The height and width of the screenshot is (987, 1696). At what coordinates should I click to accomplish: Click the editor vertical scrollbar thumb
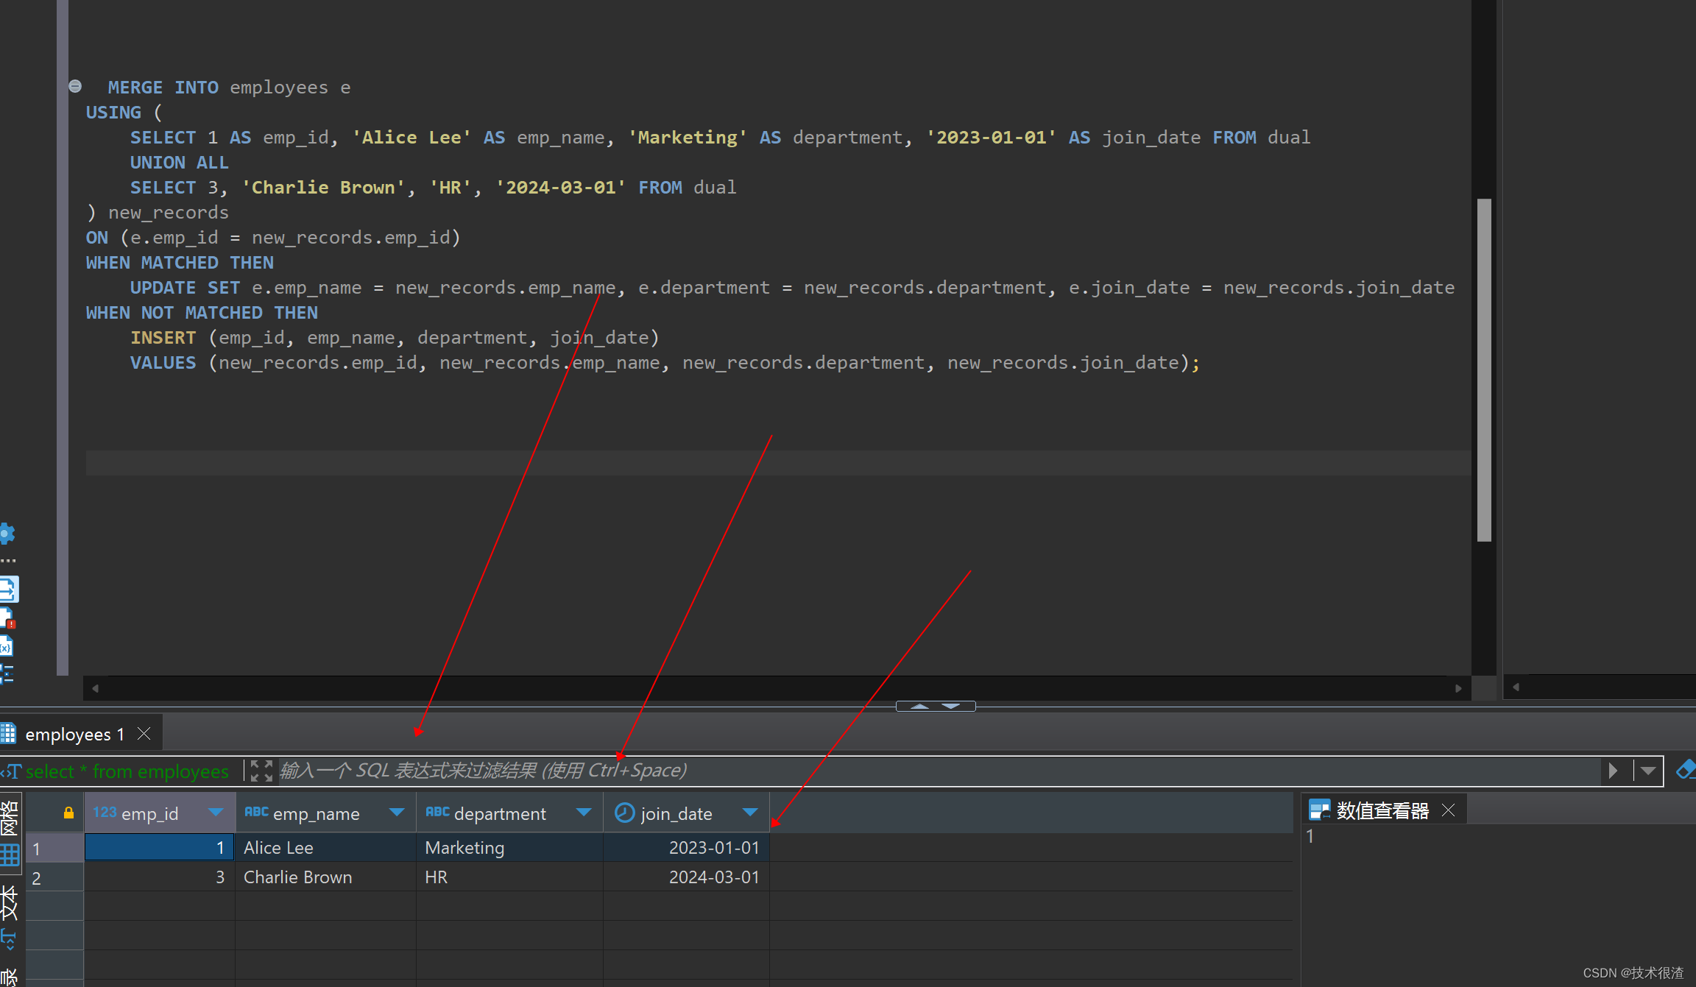tap(1484, 370)
